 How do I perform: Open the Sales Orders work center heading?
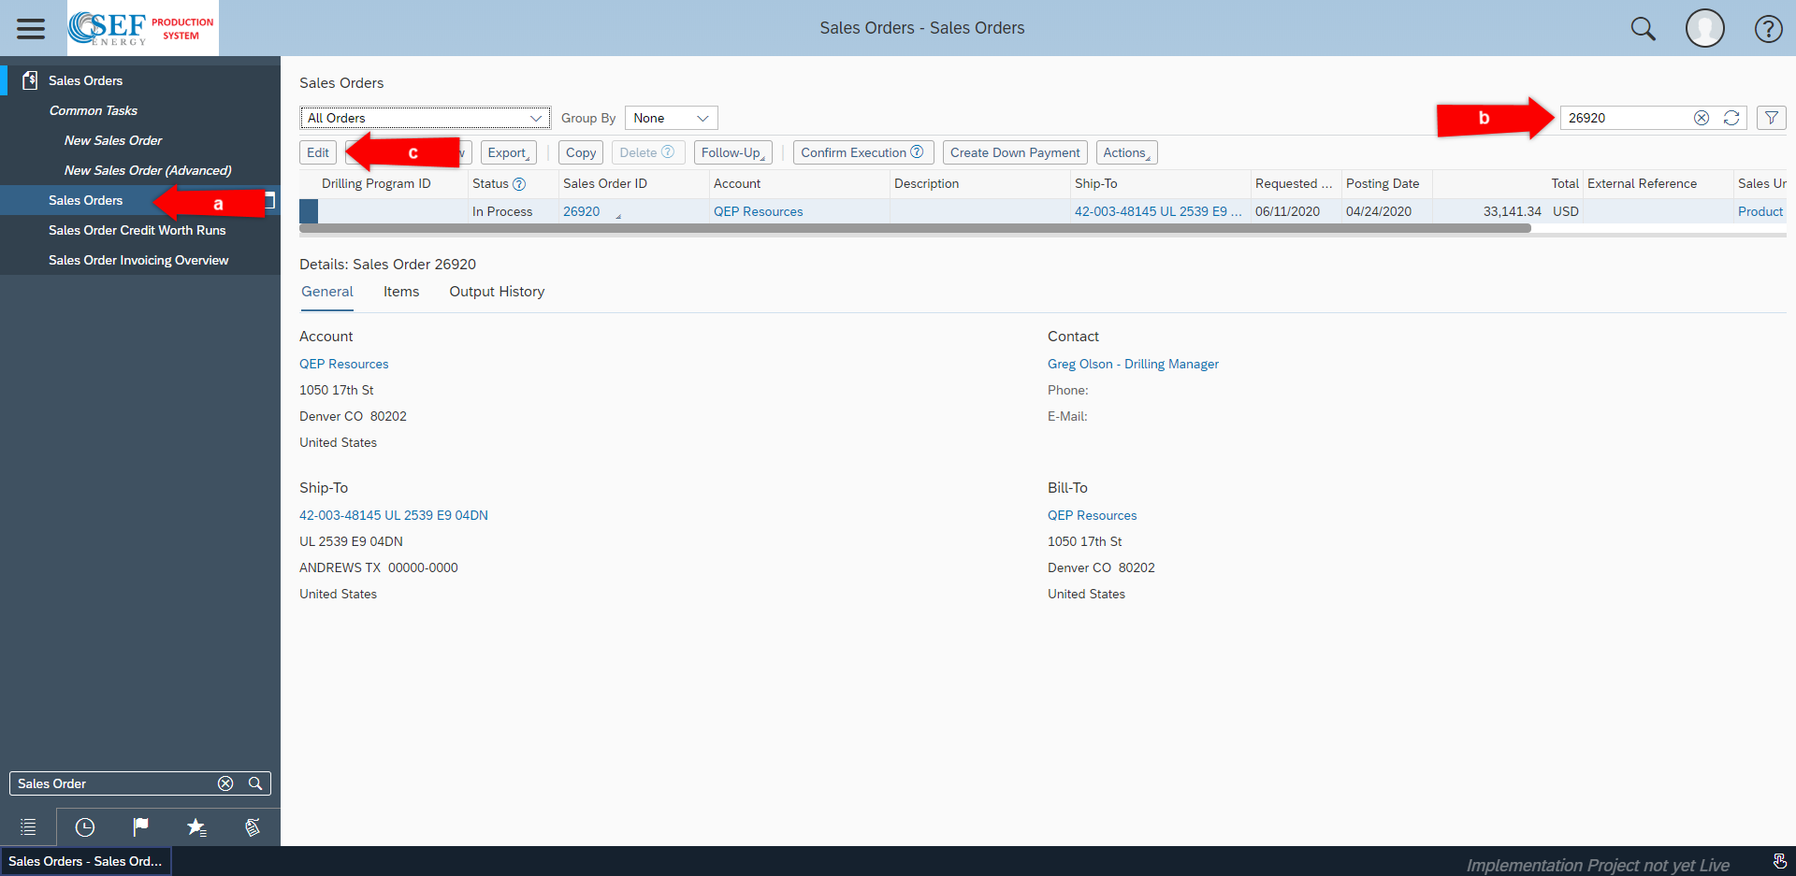[85, 80]
